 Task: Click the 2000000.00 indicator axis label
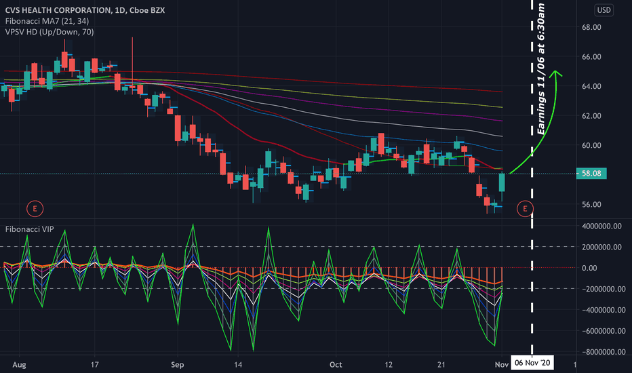pos(601,247)
